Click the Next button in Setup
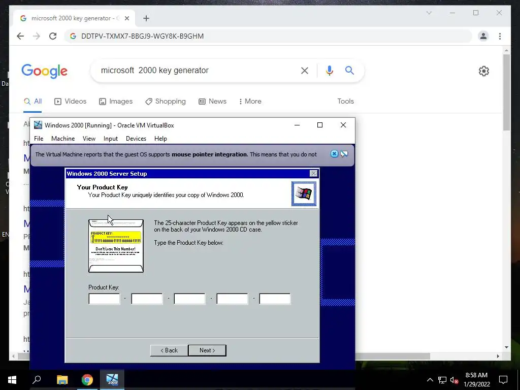 pyautogui.click(x=207, y=350)
